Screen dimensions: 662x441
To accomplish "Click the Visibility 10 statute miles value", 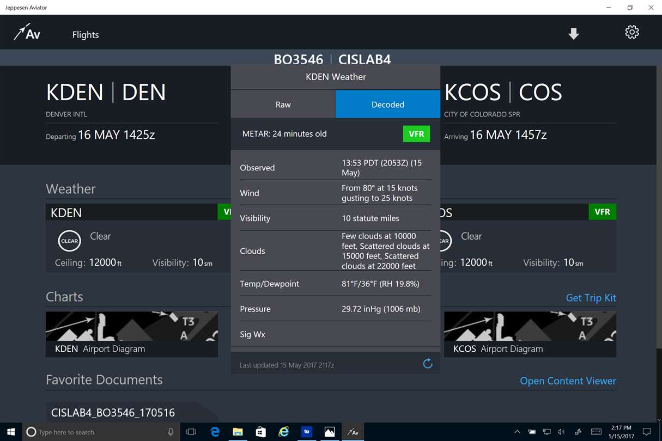I will pyautogui.click(x=371, y=218).
